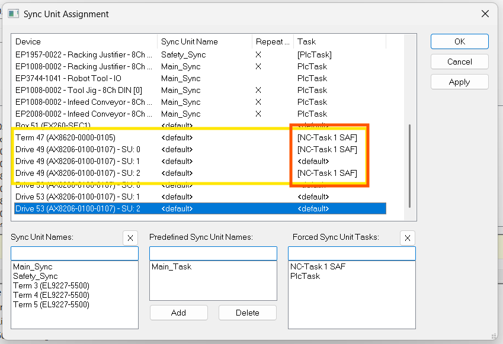Click [NC-Task 1 SAF] for Term 47
This screenshot has height=344, width=503.
point(327,137)
